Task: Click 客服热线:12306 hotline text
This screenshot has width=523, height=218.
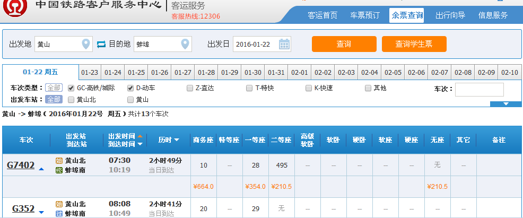Action: tap(196, 16)
